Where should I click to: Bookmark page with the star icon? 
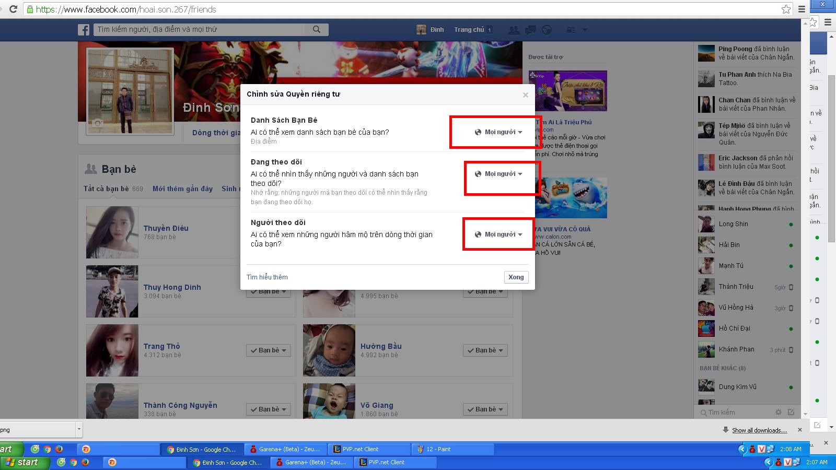coord(785,9)
